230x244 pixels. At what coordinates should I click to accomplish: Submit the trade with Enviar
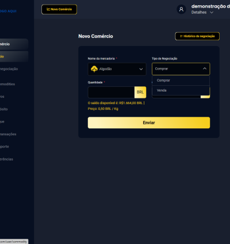pos(149,123)
